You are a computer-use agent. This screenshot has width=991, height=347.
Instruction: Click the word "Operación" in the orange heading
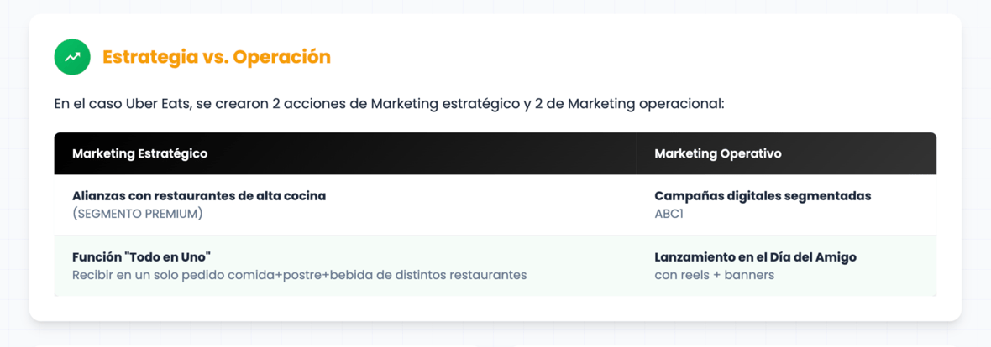282,57
